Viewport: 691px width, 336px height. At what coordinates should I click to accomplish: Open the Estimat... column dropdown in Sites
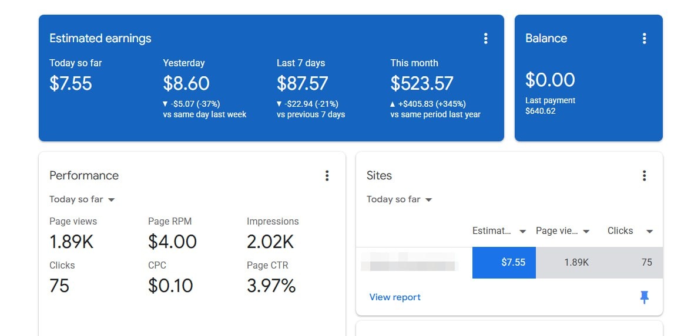tap(523, 231)
